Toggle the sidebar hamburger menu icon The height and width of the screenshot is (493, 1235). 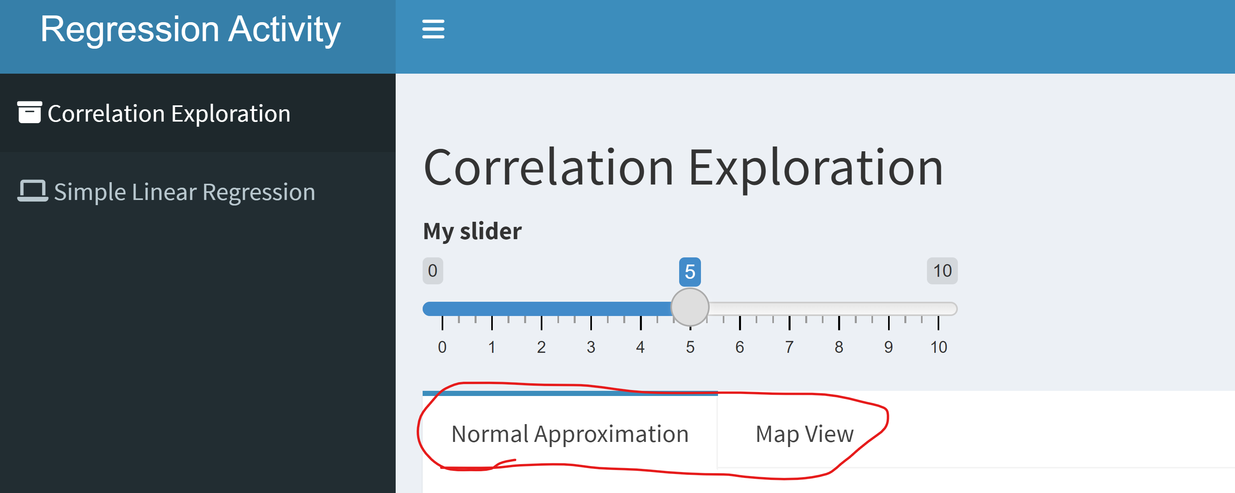433,29
